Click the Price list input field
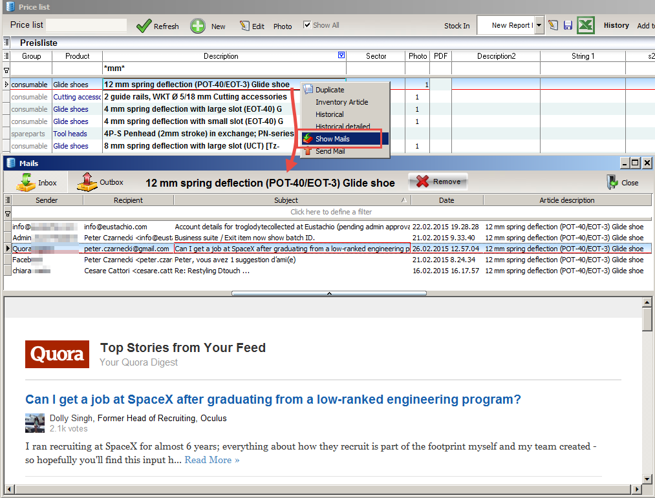Viewport: 655px width, 498px height. click(86, 25)
